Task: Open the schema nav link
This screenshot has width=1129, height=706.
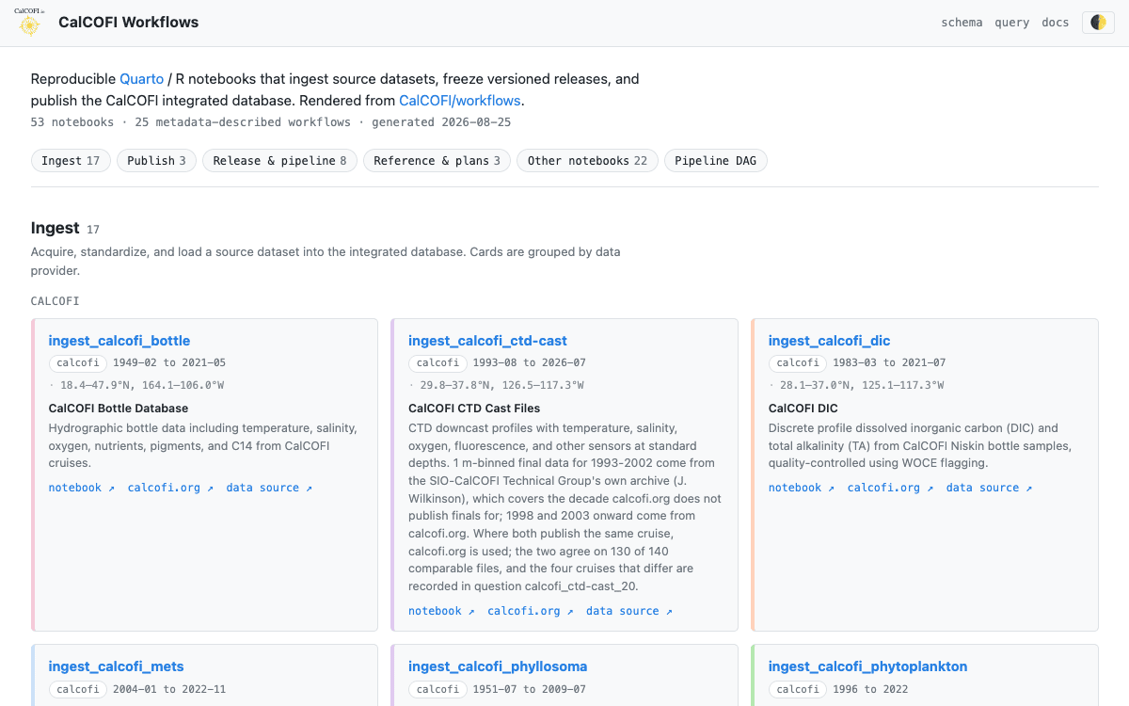Action: 962,23
